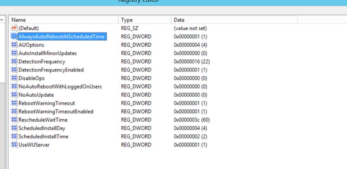The height and width of the screenshot is (169, 347).
Task: Select the AlwaysAutoRebootAtScheduledTime value name
Action: click(x=62, y=37)
